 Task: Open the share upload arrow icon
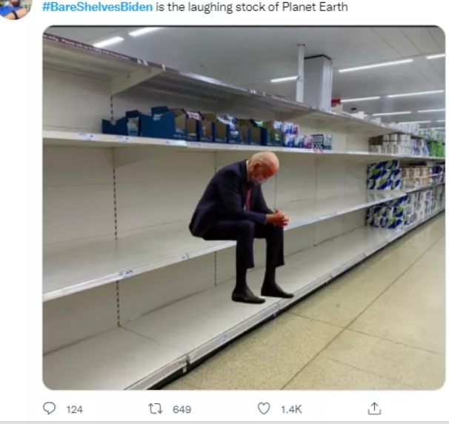pos(374,408)
